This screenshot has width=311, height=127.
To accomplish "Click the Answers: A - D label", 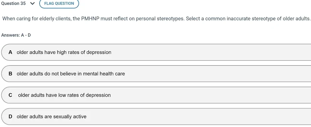I will click(16, 35).
